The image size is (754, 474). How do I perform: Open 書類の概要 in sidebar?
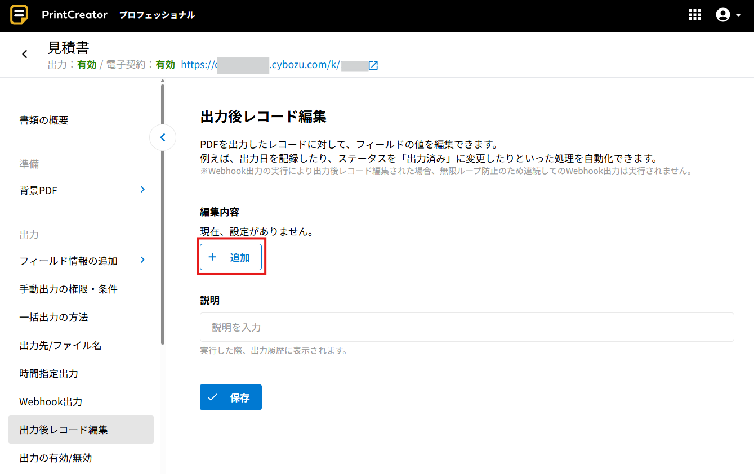pos(44,120)
